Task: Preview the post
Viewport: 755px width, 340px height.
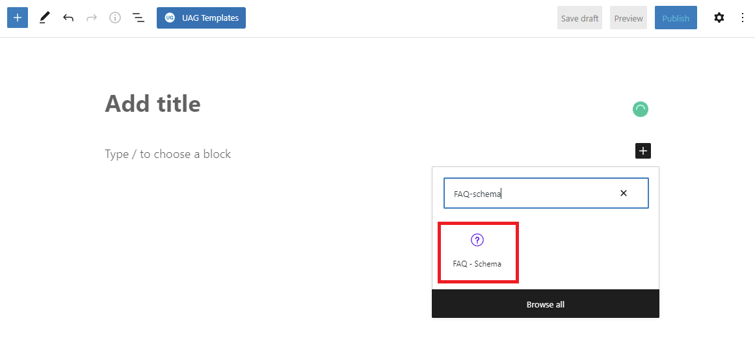Action: tap(628, 18)
